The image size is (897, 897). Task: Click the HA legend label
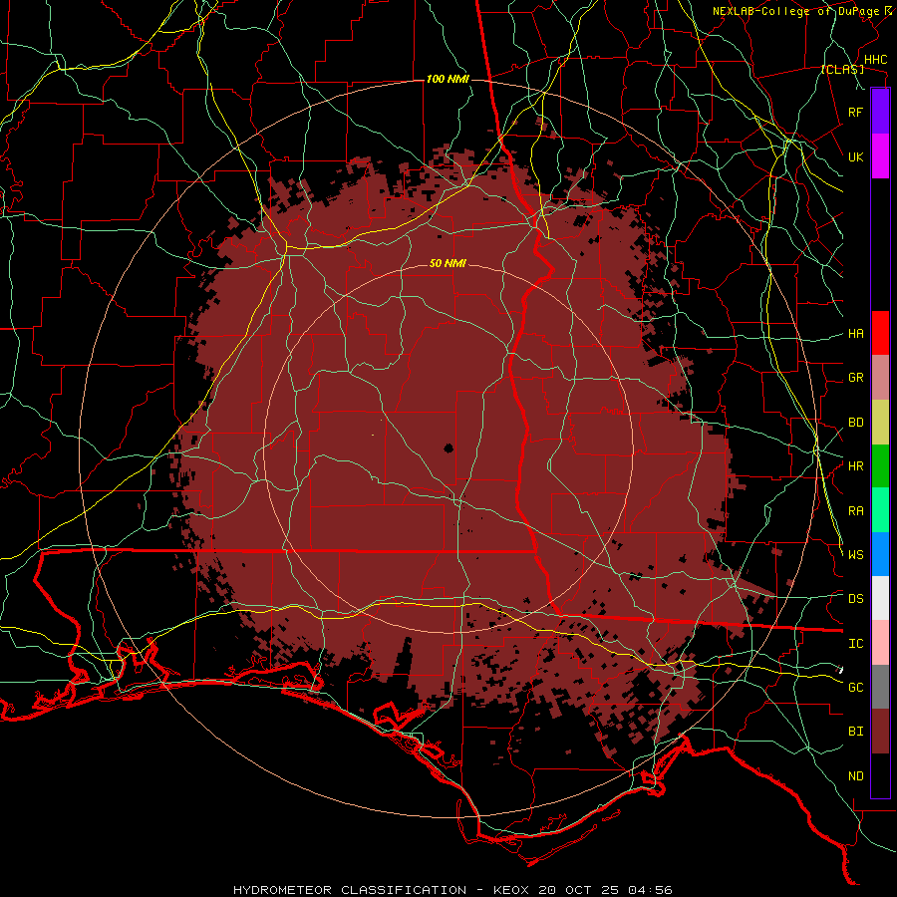tap(855, 333)
